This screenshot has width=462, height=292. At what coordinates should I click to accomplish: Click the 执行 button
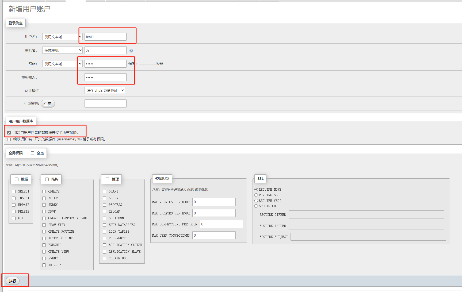click(13, 281)
